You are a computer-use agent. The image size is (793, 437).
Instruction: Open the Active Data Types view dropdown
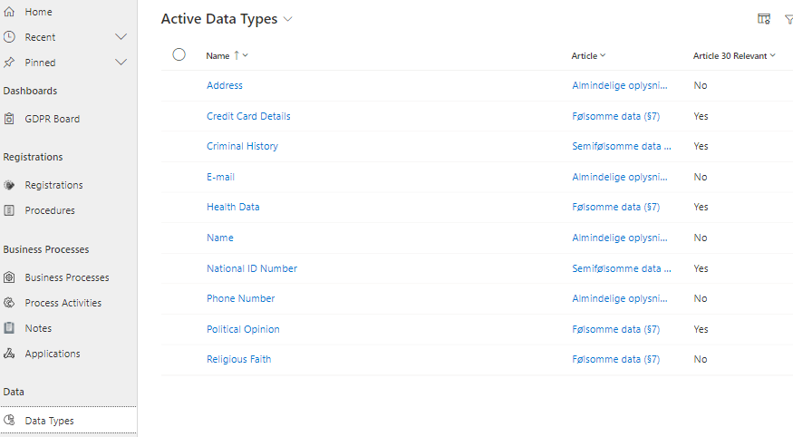pyautogui.click(x=288, y=19)
